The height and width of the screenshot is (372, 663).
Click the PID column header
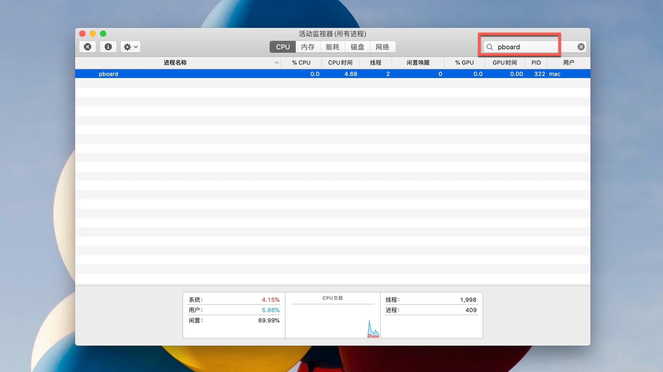click(536, 63)
